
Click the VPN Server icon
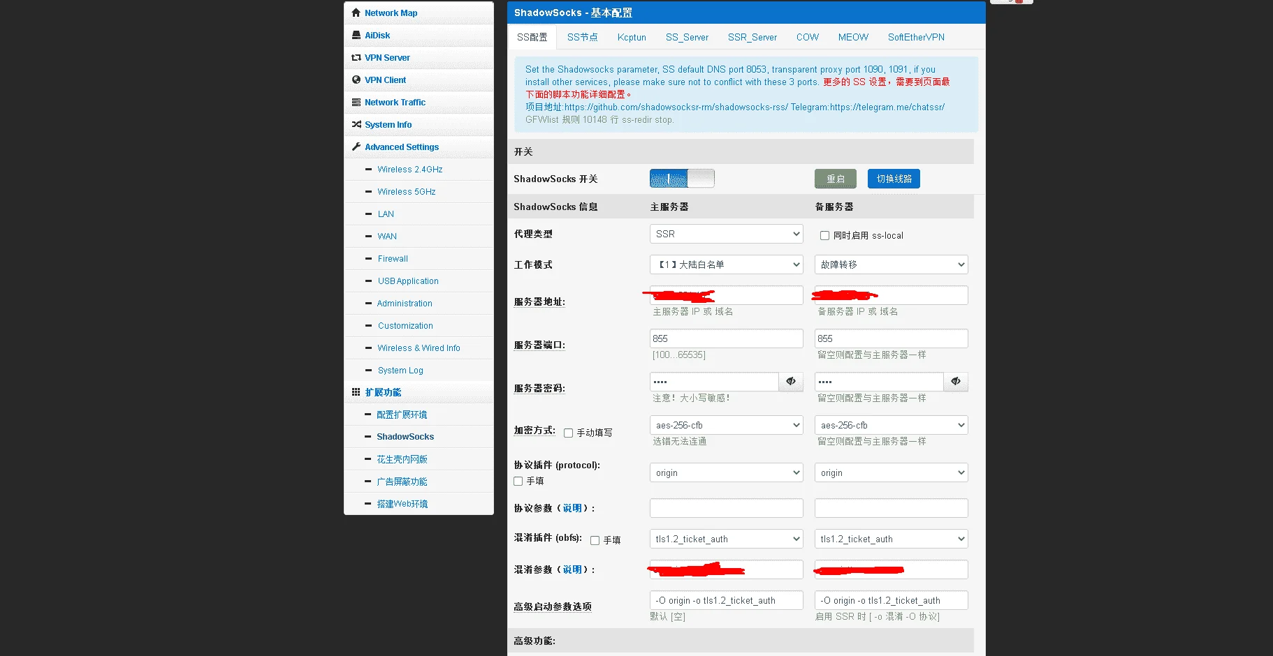[x=356, y=57]
